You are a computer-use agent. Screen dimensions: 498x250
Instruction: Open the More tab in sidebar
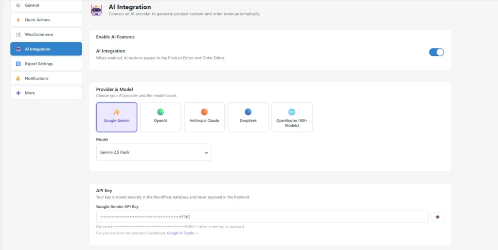[46, 93]
